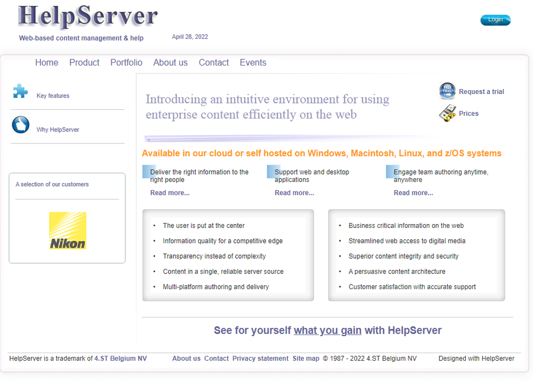
Task: Select About us in the top navigation
Action: coord(171,62)
